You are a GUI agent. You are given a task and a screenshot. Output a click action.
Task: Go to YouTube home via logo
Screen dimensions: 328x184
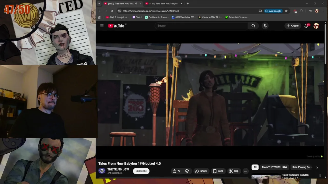click(x=116, y=26)
